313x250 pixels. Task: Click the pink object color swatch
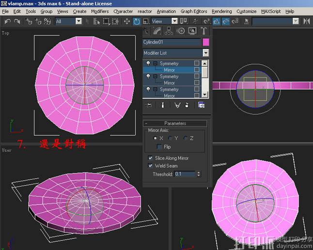(205, 42)
